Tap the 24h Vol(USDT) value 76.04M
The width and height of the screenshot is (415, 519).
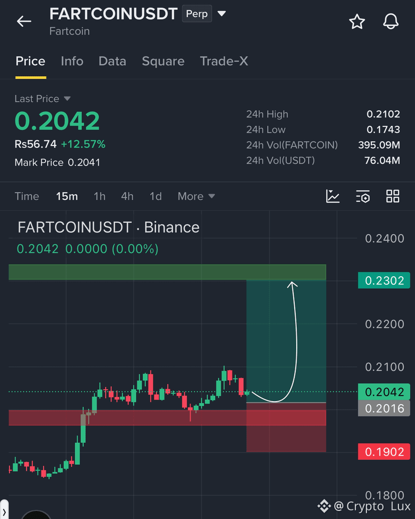[382, 160]
